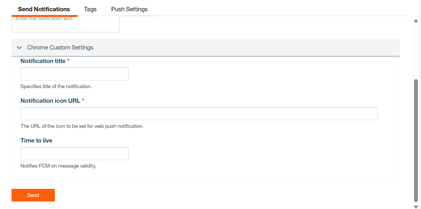Open the Push Settings tab

[129, 9]
